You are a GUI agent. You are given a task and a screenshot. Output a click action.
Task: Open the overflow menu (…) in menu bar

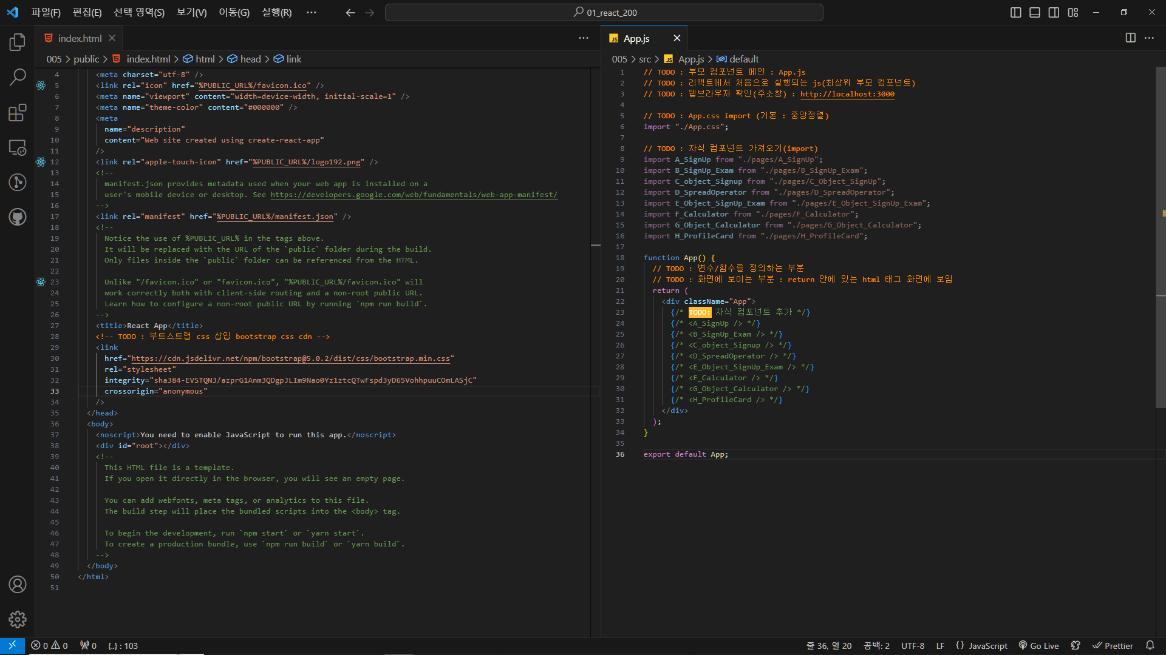(x=311, y=12)
